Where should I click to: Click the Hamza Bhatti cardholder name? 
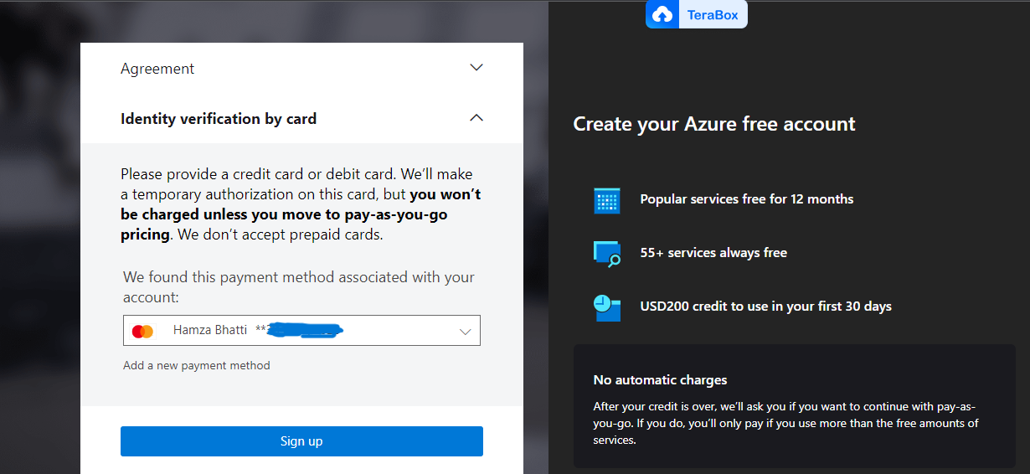(210, 330)
